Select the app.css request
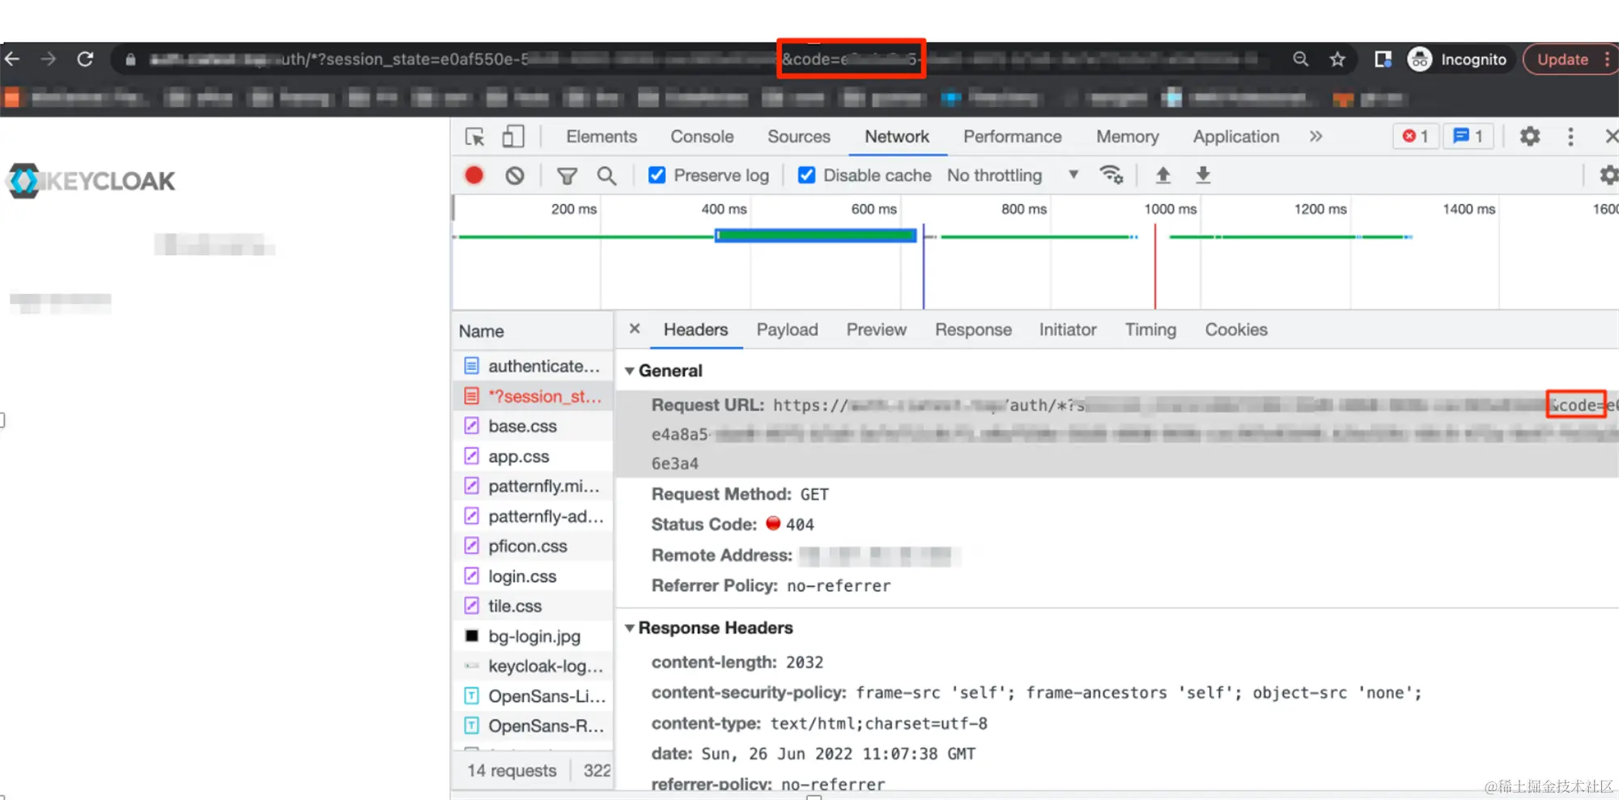 click(533, 456)
